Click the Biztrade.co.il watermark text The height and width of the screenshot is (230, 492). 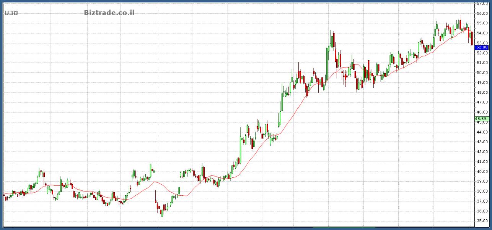tap(109, 13)
